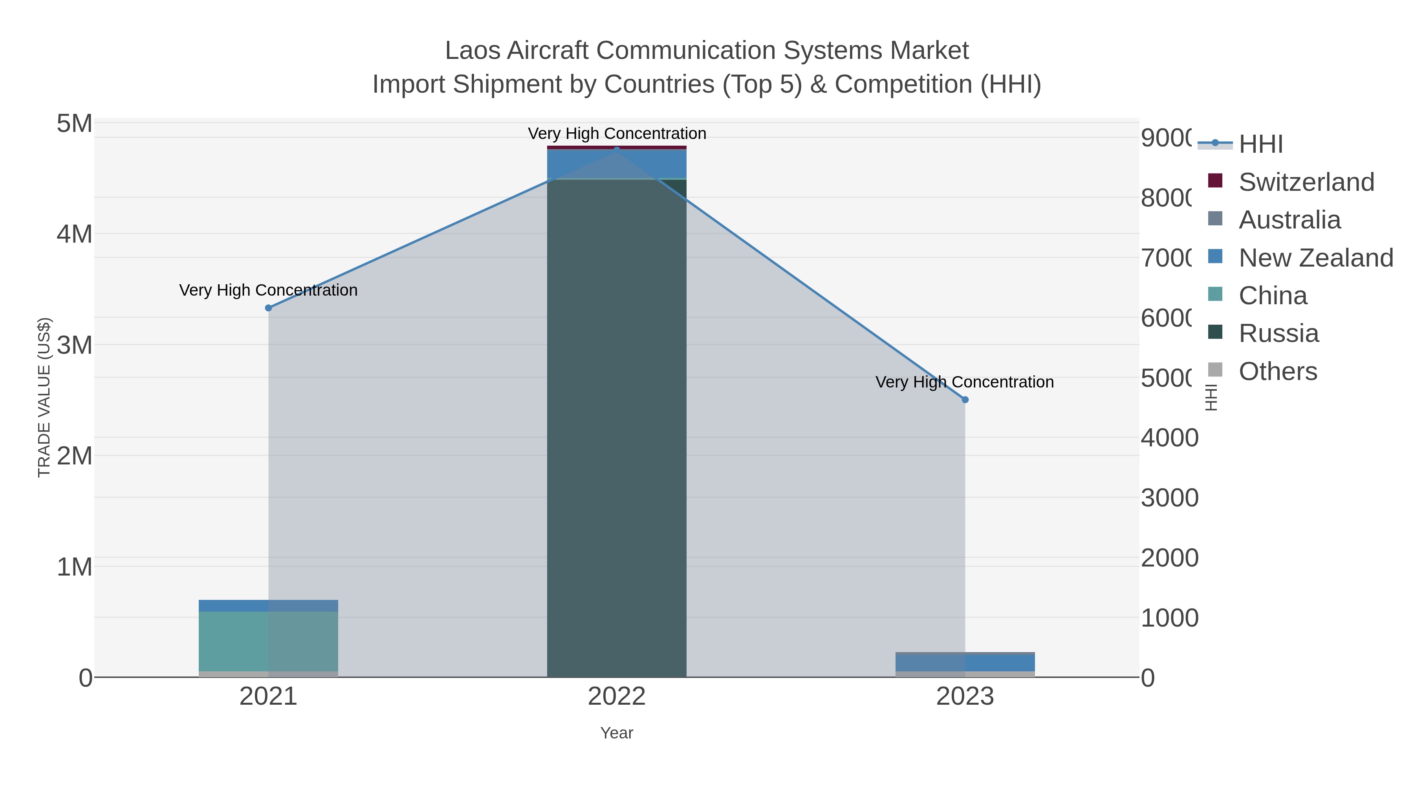The width and height of the screenshot is (1414, 795).
Task: Click the Others bar segment for 2021
Action: pos(268,674)
